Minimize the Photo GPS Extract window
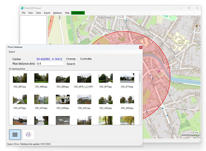Viewport: 206px width, 151px height. tap(181, 8)
